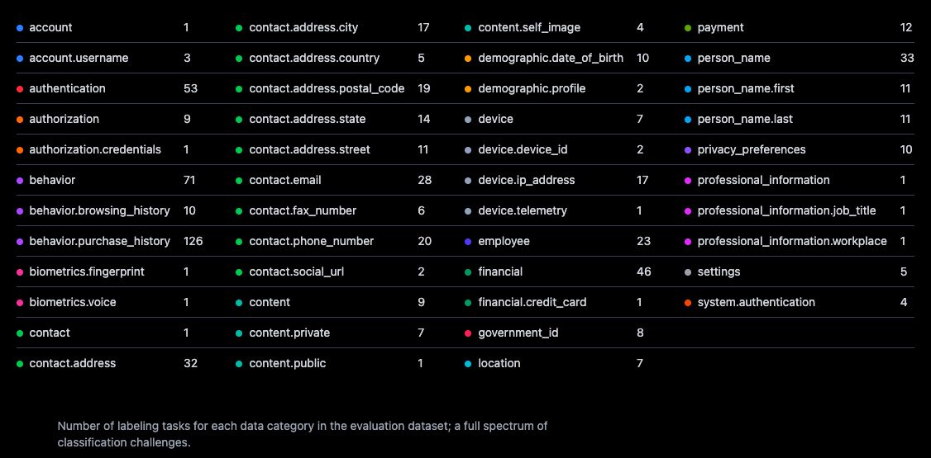The image size is (931, 458).
Task: Click the 'demographic.profile' label
Action: (x=532, y=88)
